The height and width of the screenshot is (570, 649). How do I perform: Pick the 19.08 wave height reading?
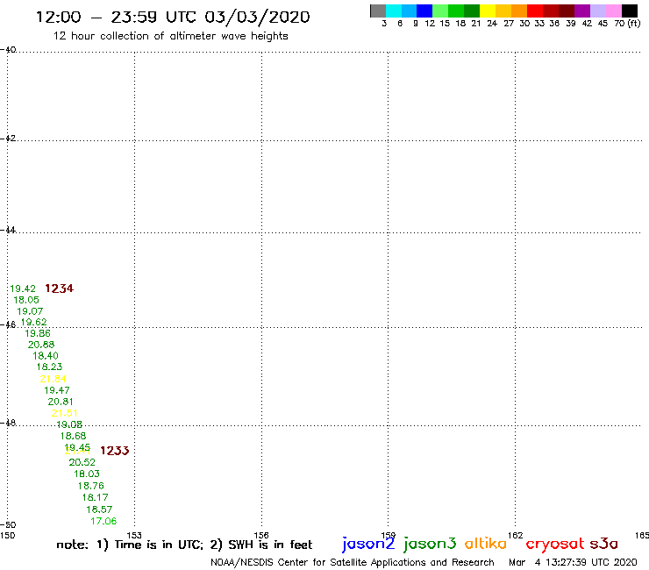[x=69, y=424]
